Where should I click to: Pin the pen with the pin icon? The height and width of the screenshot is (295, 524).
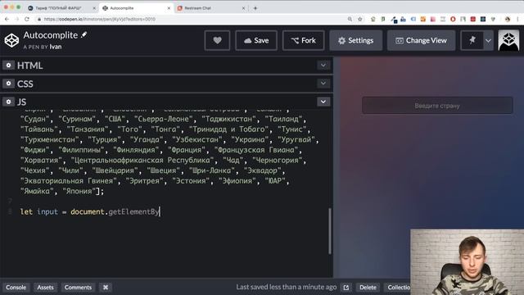click(472, 40)
